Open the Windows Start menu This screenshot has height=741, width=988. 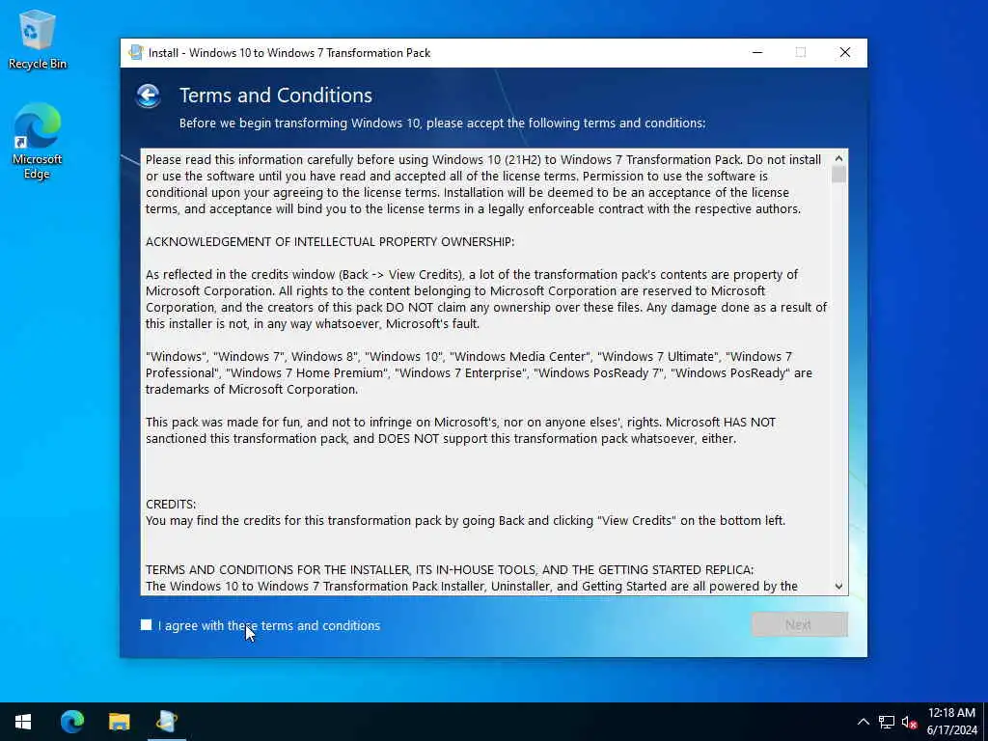(23, 722)
